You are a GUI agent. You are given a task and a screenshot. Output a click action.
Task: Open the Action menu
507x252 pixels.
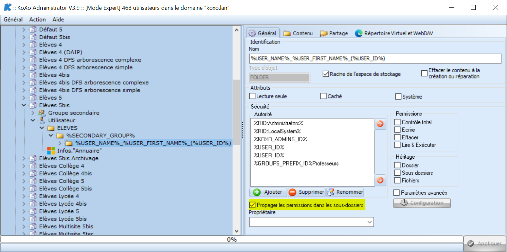[37, 20]
